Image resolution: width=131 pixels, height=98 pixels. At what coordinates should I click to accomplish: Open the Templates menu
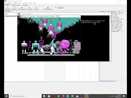point(25,3)
